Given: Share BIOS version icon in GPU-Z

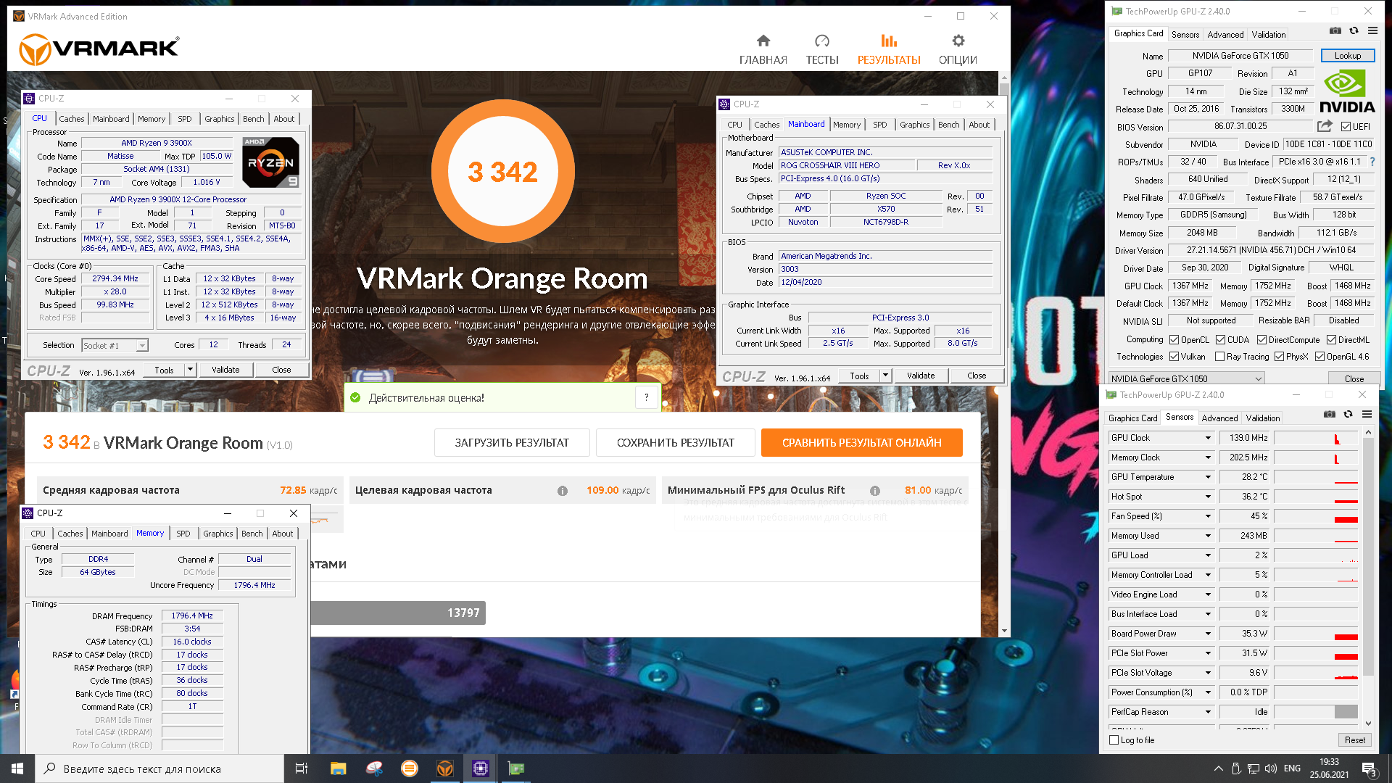Looking at the screenshot, I should (x=1325, y=126).
